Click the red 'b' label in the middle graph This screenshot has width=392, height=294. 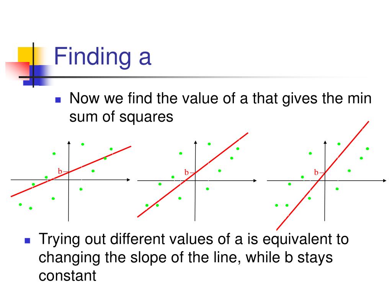coord(186,172)
